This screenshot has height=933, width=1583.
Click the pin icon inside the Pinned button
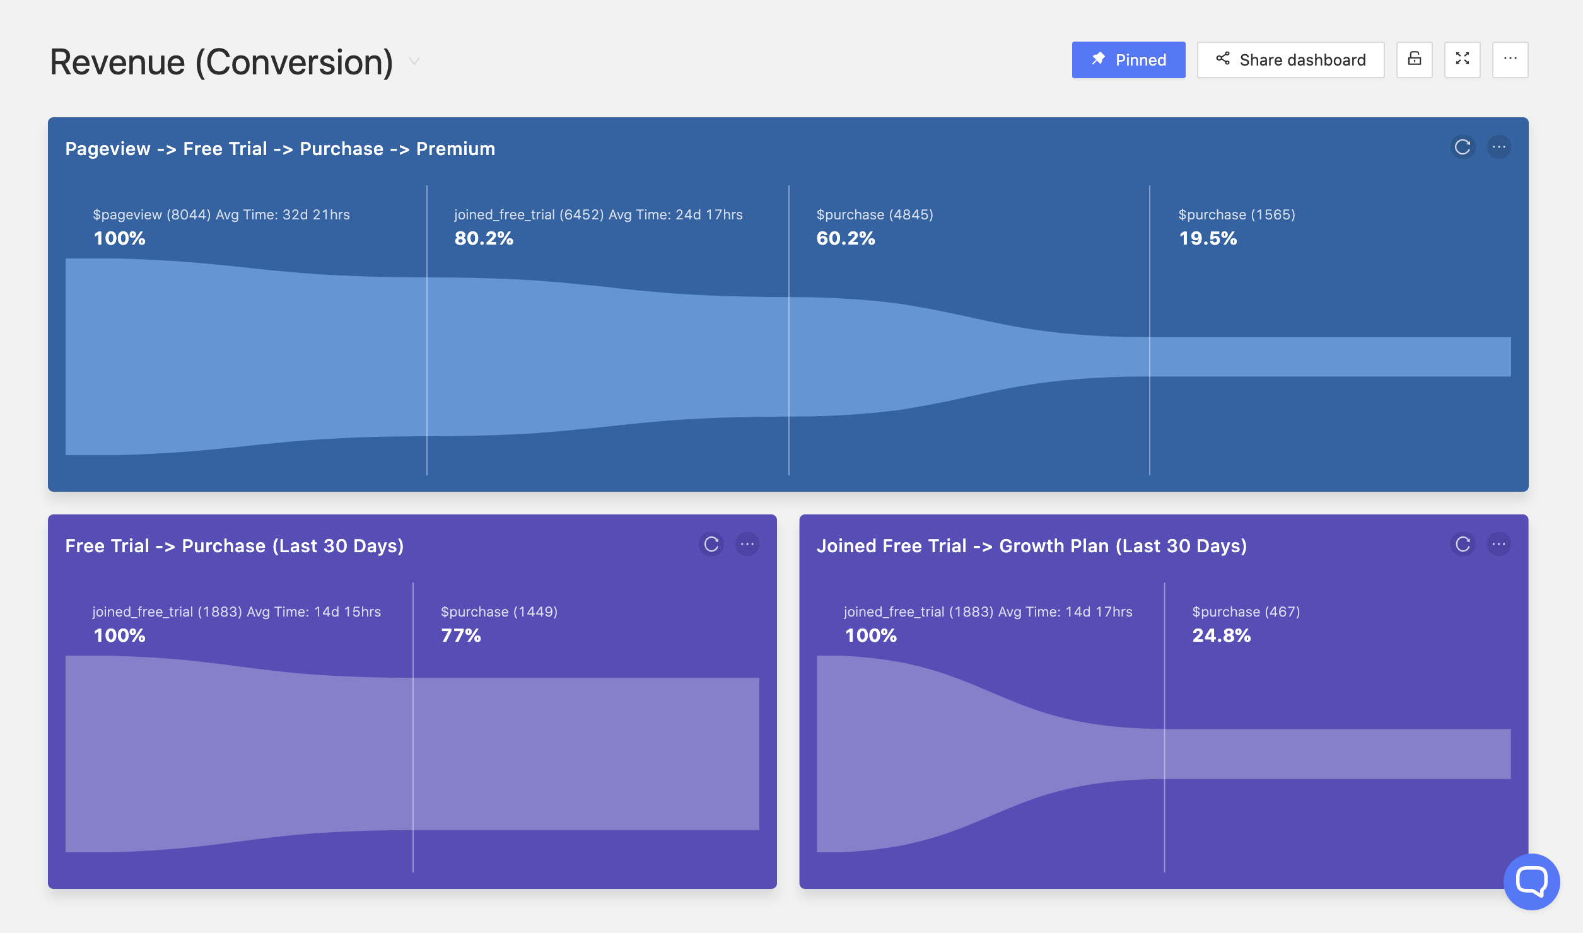[1099, 59]
